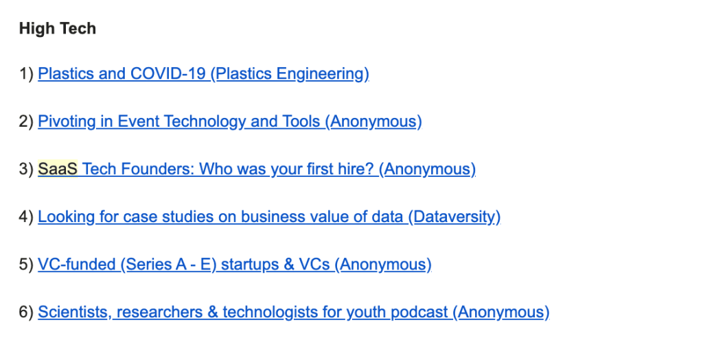This screenshot has height=340, width=703.
Task: Click the highlighted SaaS word
Action: tap(58, 169)
